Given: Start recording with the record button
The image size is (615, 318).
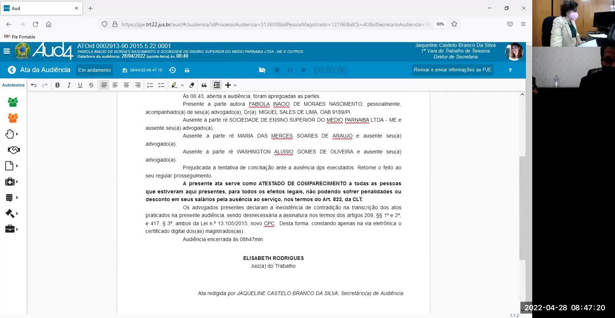Looking at the screenshot, I should (x=277, y=70).
